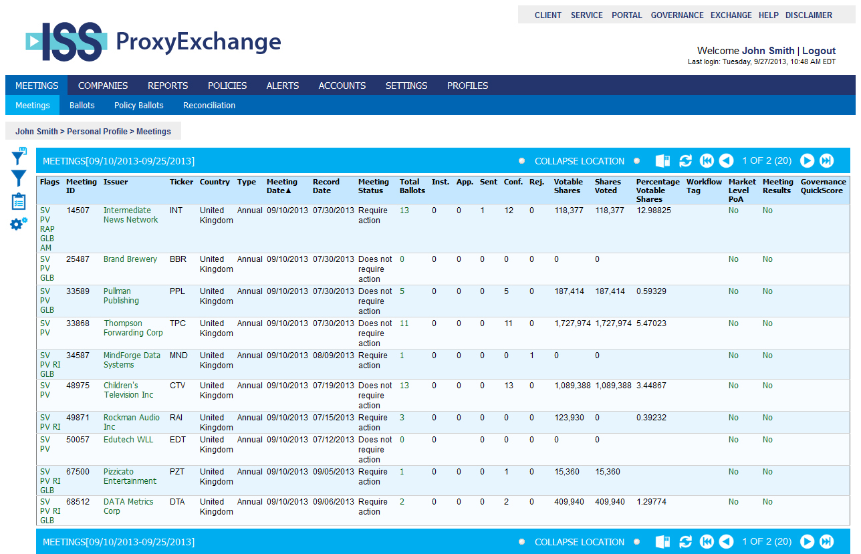Select radio button right of top COLLAPSE LOCATION
The width and height of the screenshot is (861, 554).
click(x=637, y=161)
